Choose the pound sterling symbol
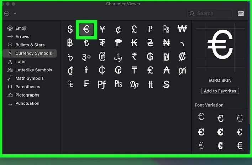 [x=134, y=29]
